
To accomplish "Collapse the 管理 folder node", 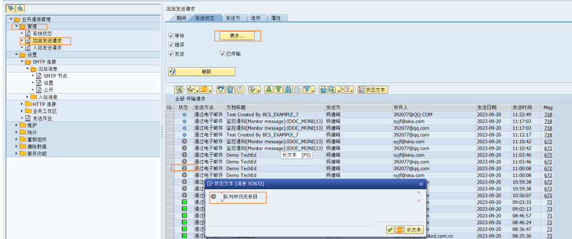I will (x=16, y=26).
